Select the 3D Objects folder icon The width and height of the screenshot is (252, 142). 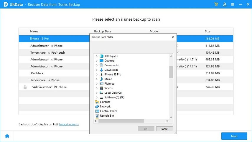101,56
